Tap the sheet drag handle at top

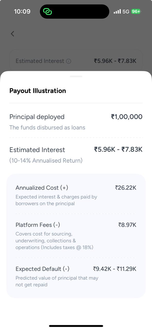click(x=76, y=76)
